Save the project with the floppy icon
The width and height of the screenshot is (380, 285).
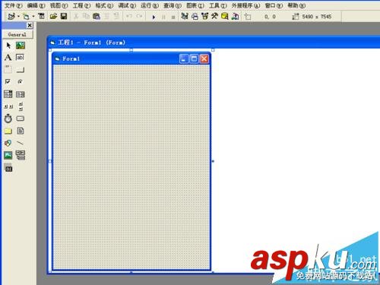point(64,17)
